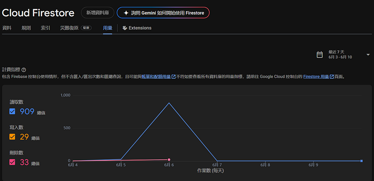Click the calendar icon for date range
This screenshot has width=374, height=181.
(x=319, y=54)
